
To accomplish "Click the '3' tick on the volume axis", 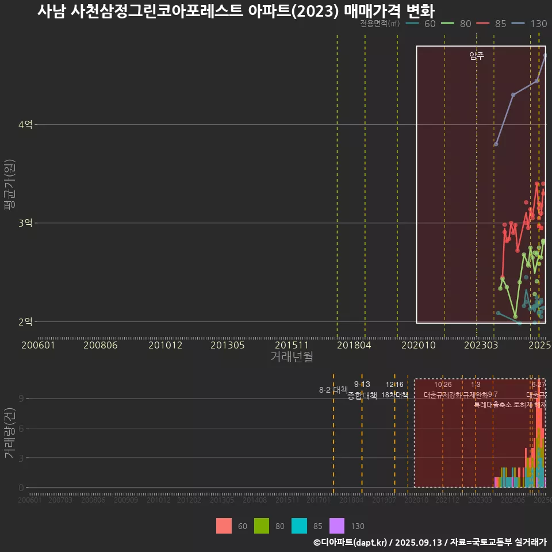I will click(21, 458).
